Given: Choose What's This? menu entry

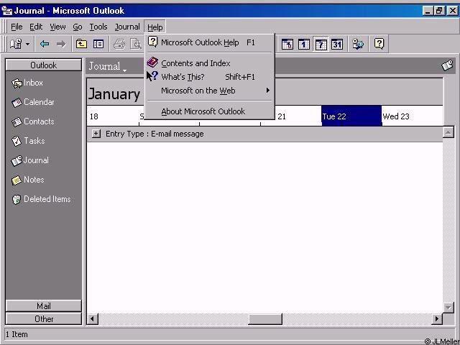Looking at the screenshot, I should pos(210,77).
